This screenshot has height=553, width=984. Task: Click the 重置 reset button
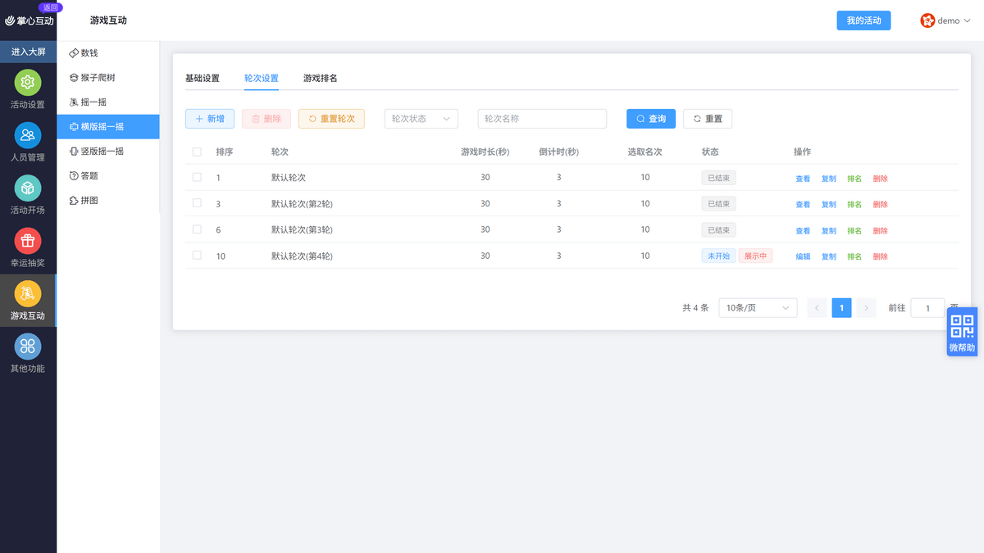[x=708, y=119]
